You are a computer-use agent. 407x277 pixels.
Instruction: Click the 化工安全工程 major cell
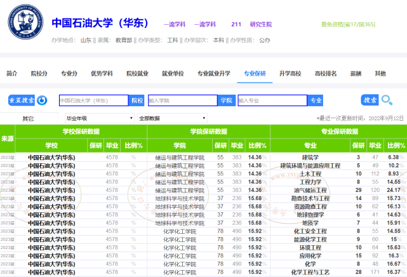(310, 231)
